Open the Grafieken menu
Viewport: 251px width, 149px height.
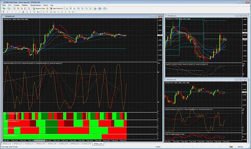pos(25,5)
